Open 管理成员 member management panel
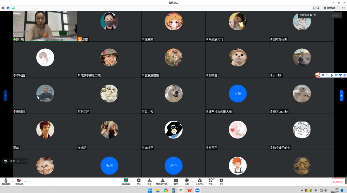 pyautogui.click(x=162, y=182)
